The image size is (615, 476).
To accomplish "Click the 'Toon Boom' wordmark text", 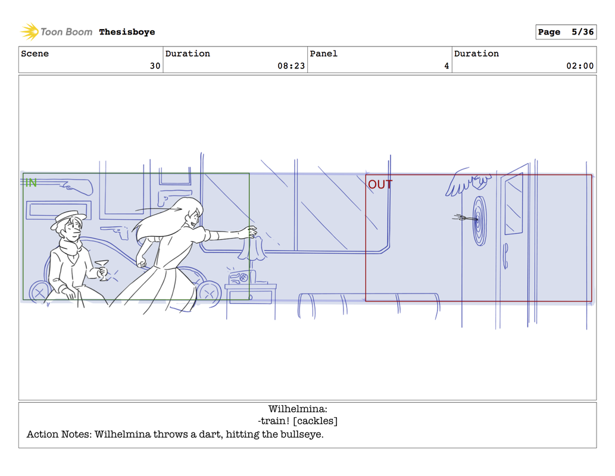I will [66, 32].
